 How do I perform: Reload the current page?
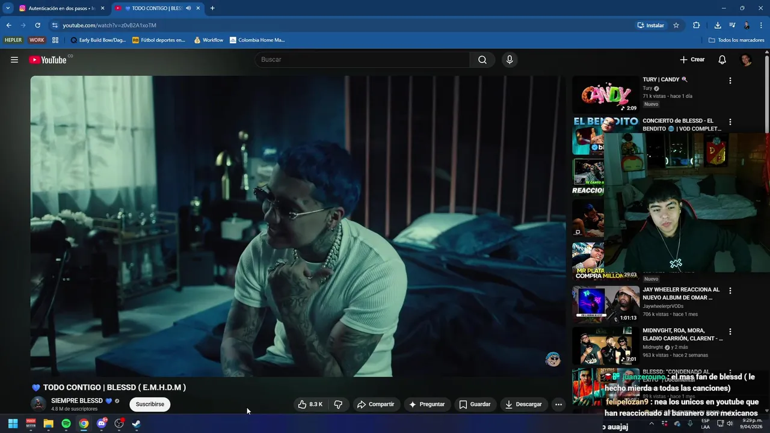(37, 25)
